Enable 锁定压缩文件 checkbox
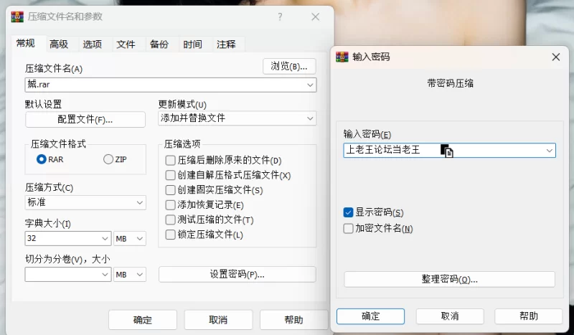 point(170,235)
